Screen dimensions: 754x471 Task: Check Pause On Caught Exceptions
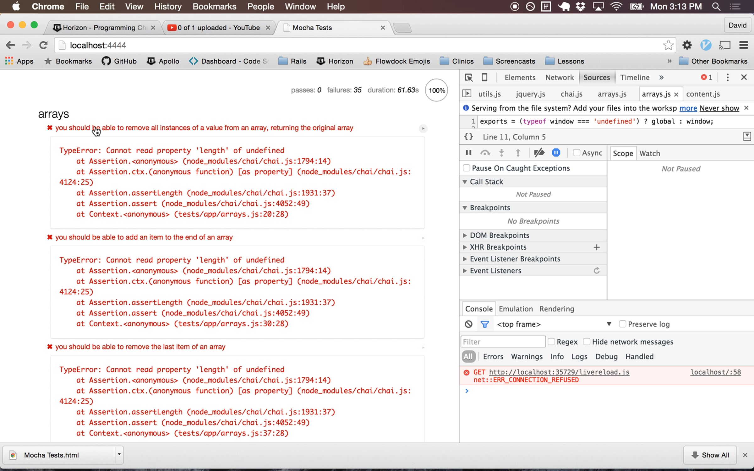point(467,168)
